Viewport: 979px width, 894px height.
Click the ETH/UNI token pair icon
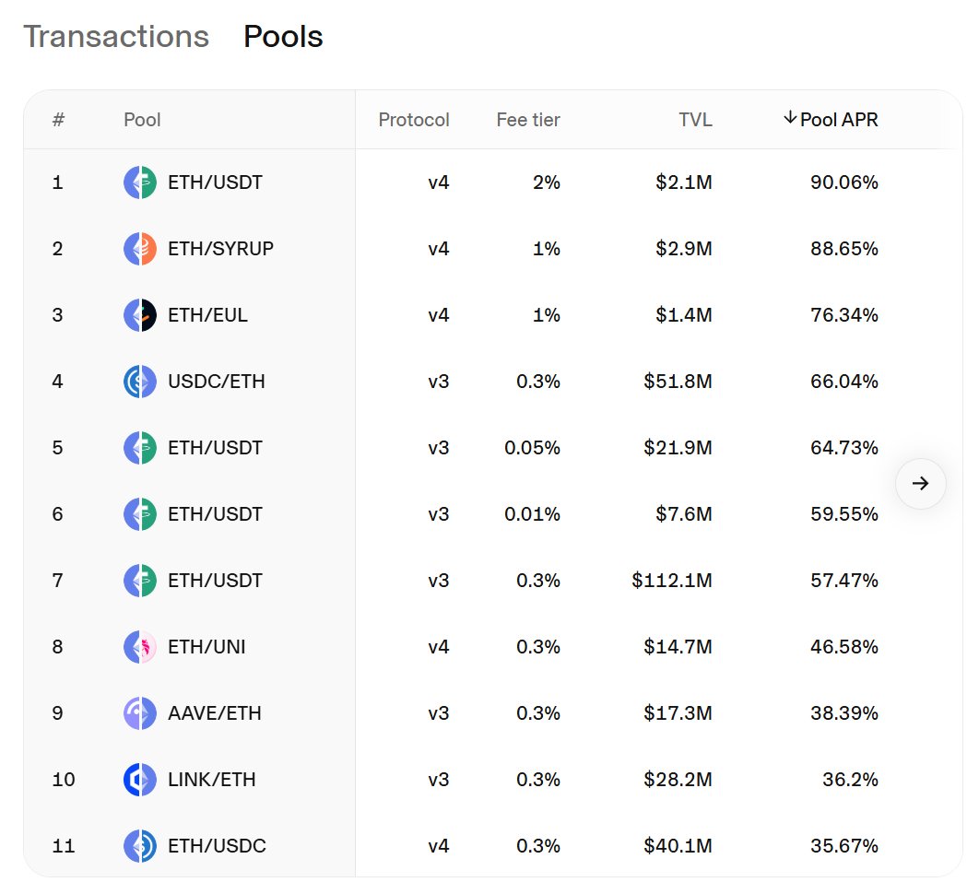pyautogui.click(x=140, y=647)
